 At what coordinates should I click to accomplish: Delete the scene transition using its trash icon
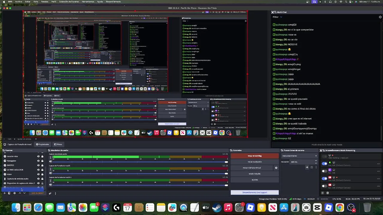click(x=311, y=167)
